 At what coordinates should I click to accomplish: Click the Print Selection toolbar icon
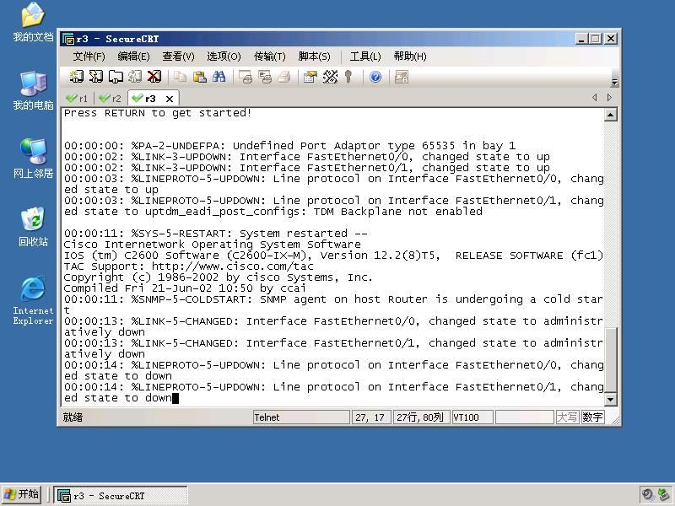pos(265,77)
